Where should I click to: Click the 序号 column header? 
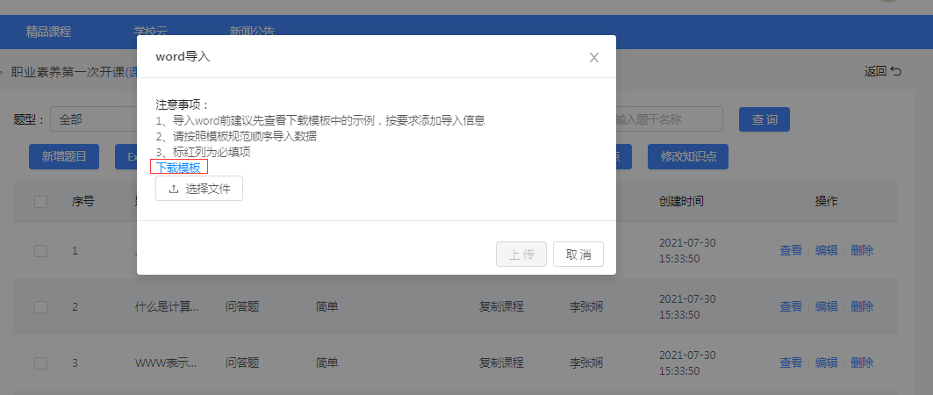tap(83, 202)
